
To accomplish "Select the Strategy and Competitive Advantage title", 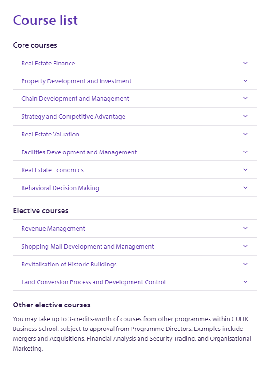I will click(73, 117).
